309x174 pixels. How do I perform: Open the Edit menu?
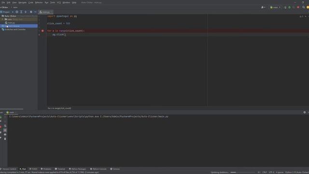[9, 2]
